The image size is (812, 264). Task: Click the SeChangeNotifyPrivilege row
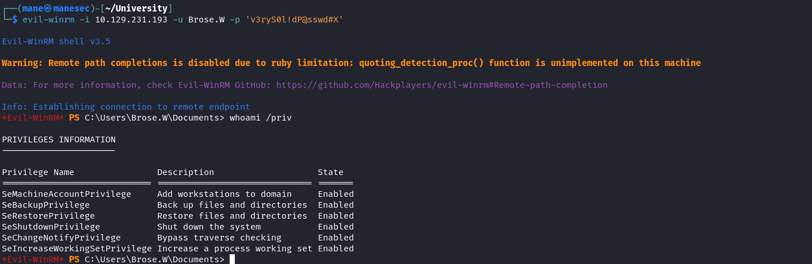[x=178, y=238]
